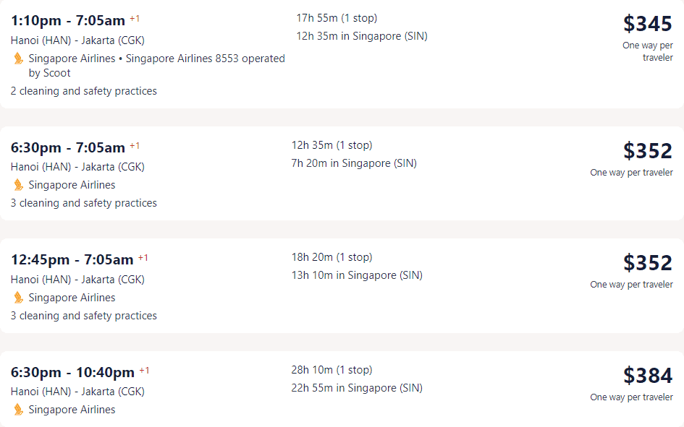Viewport: 684px width, 427px height.
Task: View 3 cleaning practices on 12:45pm flight
Action: click(84, 316)
